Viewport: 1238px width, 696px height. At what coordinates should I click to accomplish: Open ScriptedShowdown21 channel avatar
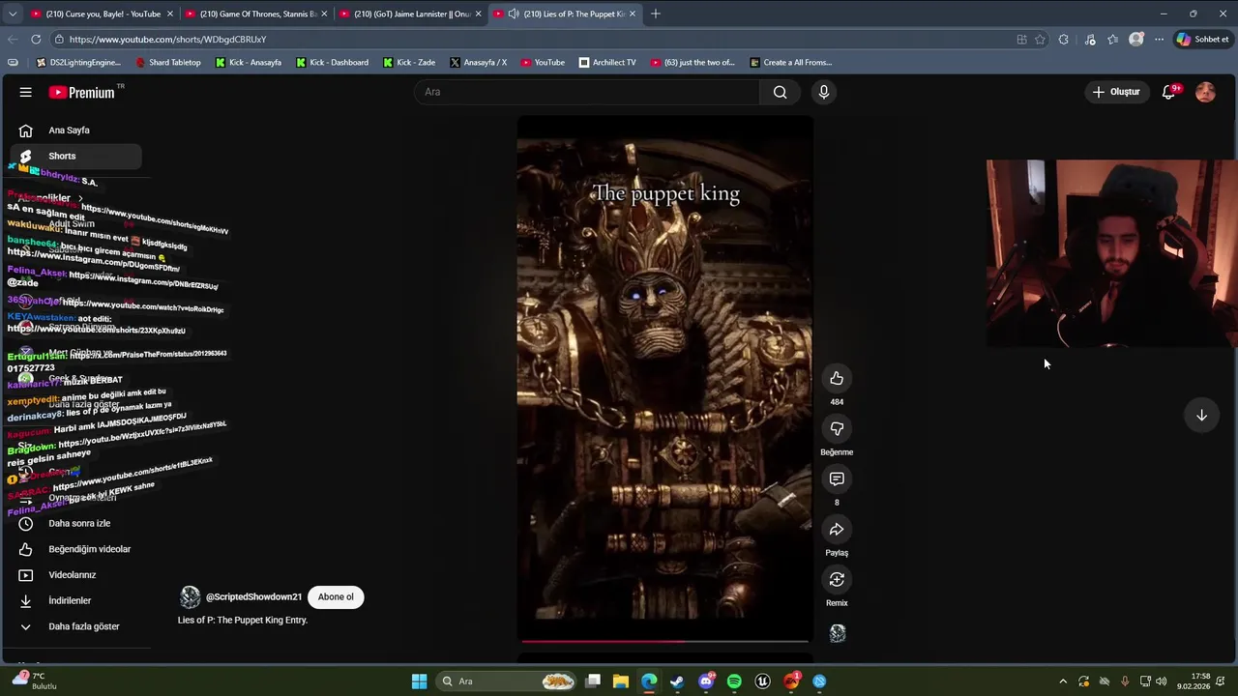pyautogui.click(x=191, y=596)
